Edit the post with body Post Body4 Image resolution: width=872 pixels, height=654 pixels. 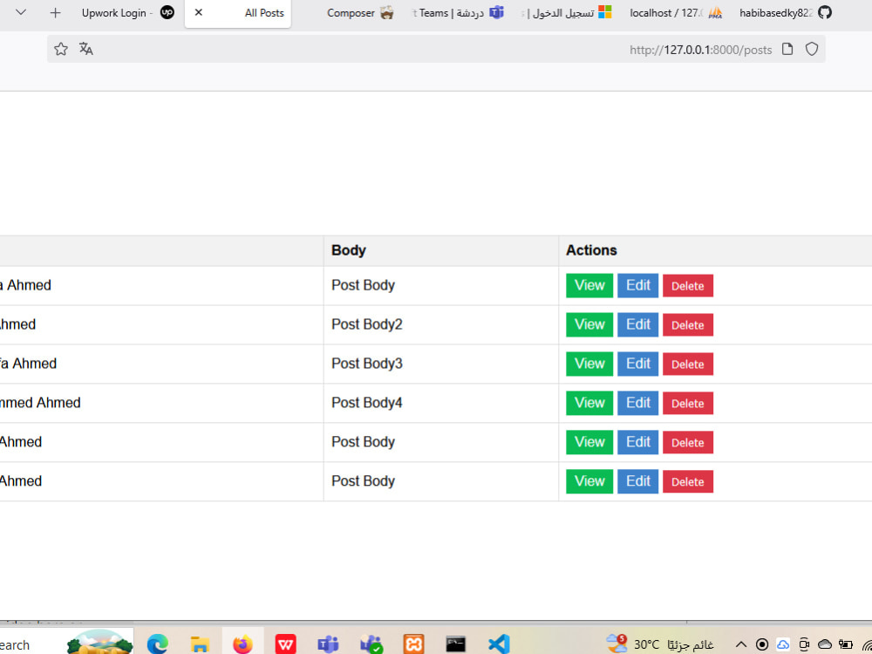click(638, 403)
